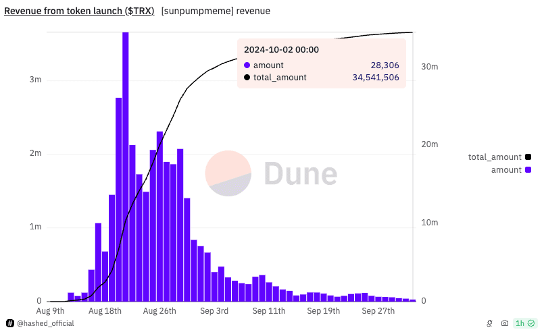Click the 2m left axis label
Viewport: 544px width, 334px height.
click(x=35, y=153)
